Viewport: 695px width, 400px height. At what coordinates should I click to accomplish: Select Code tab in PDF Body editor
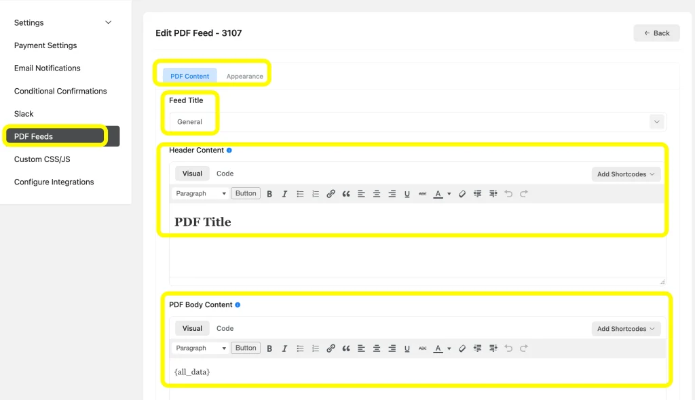click(225, 328)
